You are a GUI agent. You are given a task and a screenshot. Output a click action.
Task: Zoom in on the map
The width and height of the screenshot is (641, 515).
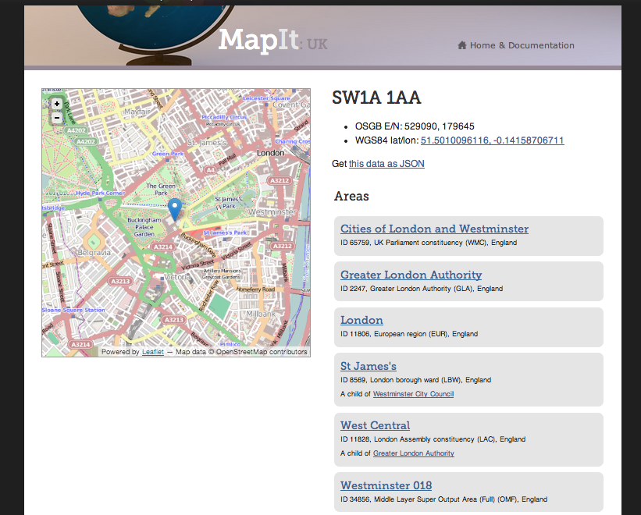tap(57, 104)
